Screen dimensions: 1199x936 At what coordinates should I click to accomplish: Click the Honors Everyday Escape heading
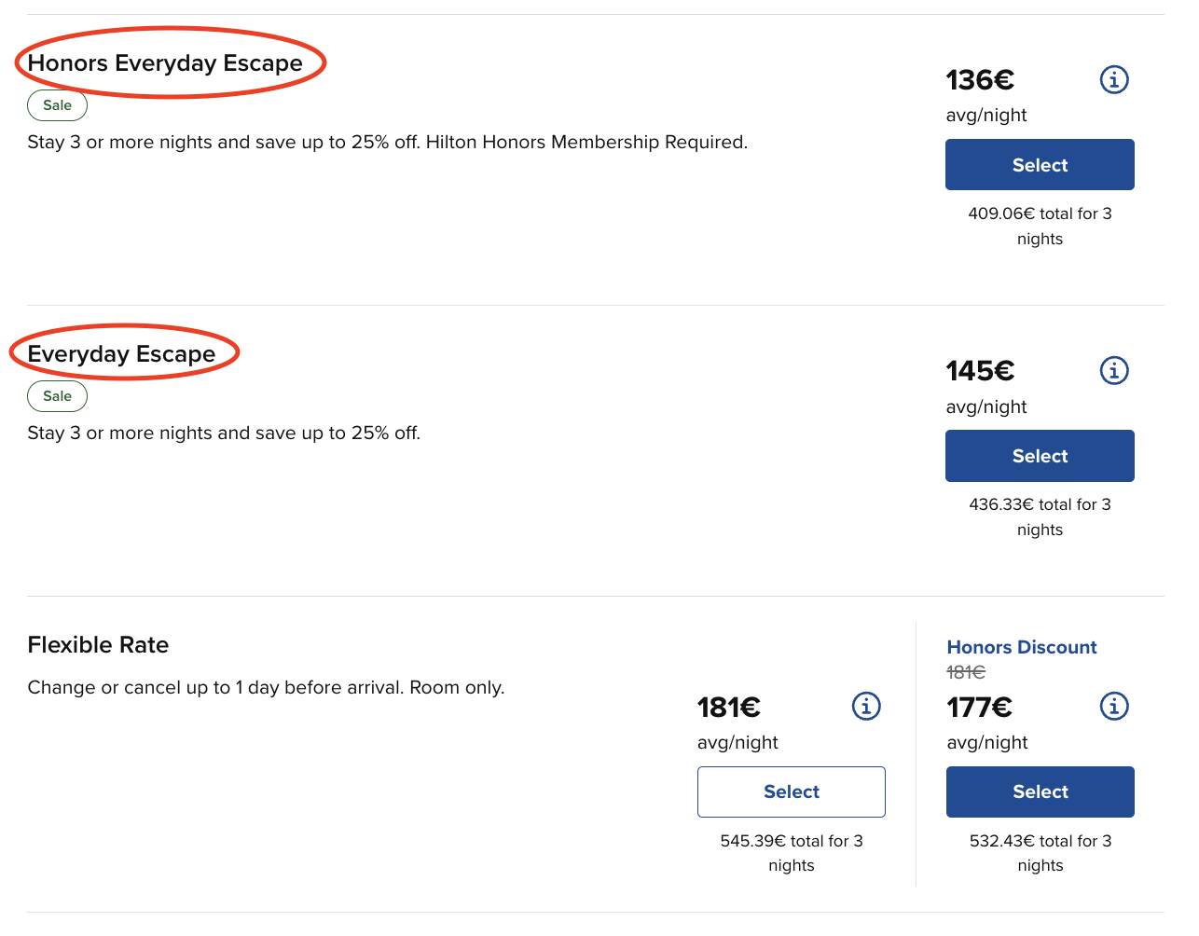click(x=165, y=63)
